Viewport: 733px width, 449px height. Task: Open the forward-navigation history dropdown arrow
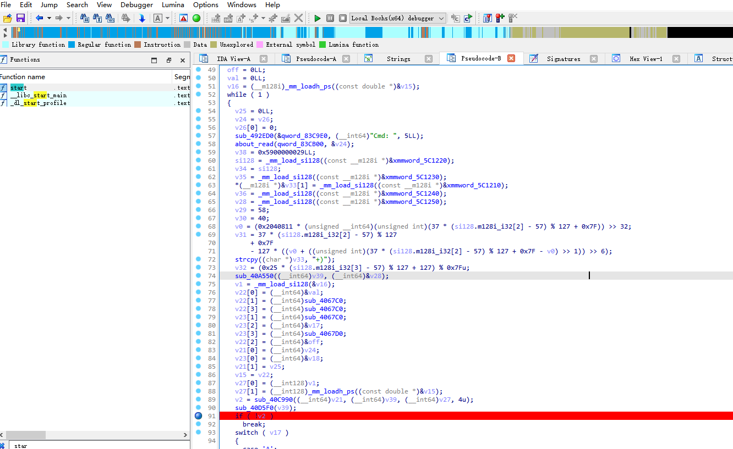[68, 18]
